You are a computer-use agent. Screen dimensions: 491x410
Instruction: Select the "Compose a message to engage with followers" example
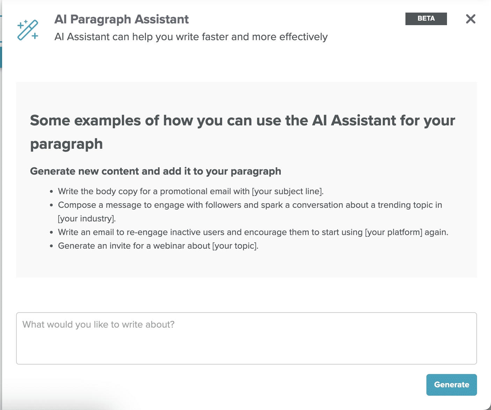(250, 212)
